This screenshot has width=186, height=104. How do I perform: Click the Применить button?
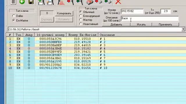(165, 24)
